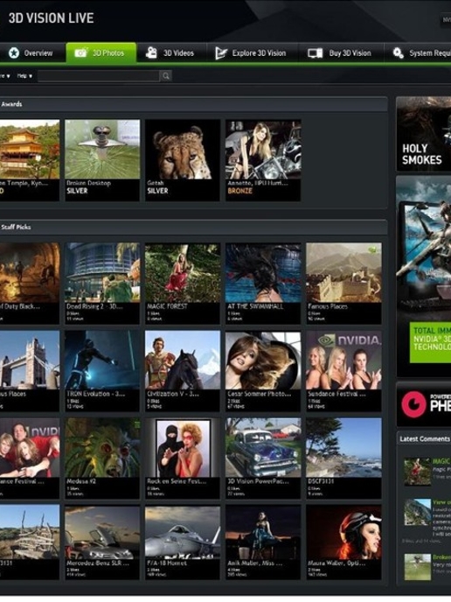
Task: Open the golden Kyoto temple award photo
Action: (x=30, y=150)
